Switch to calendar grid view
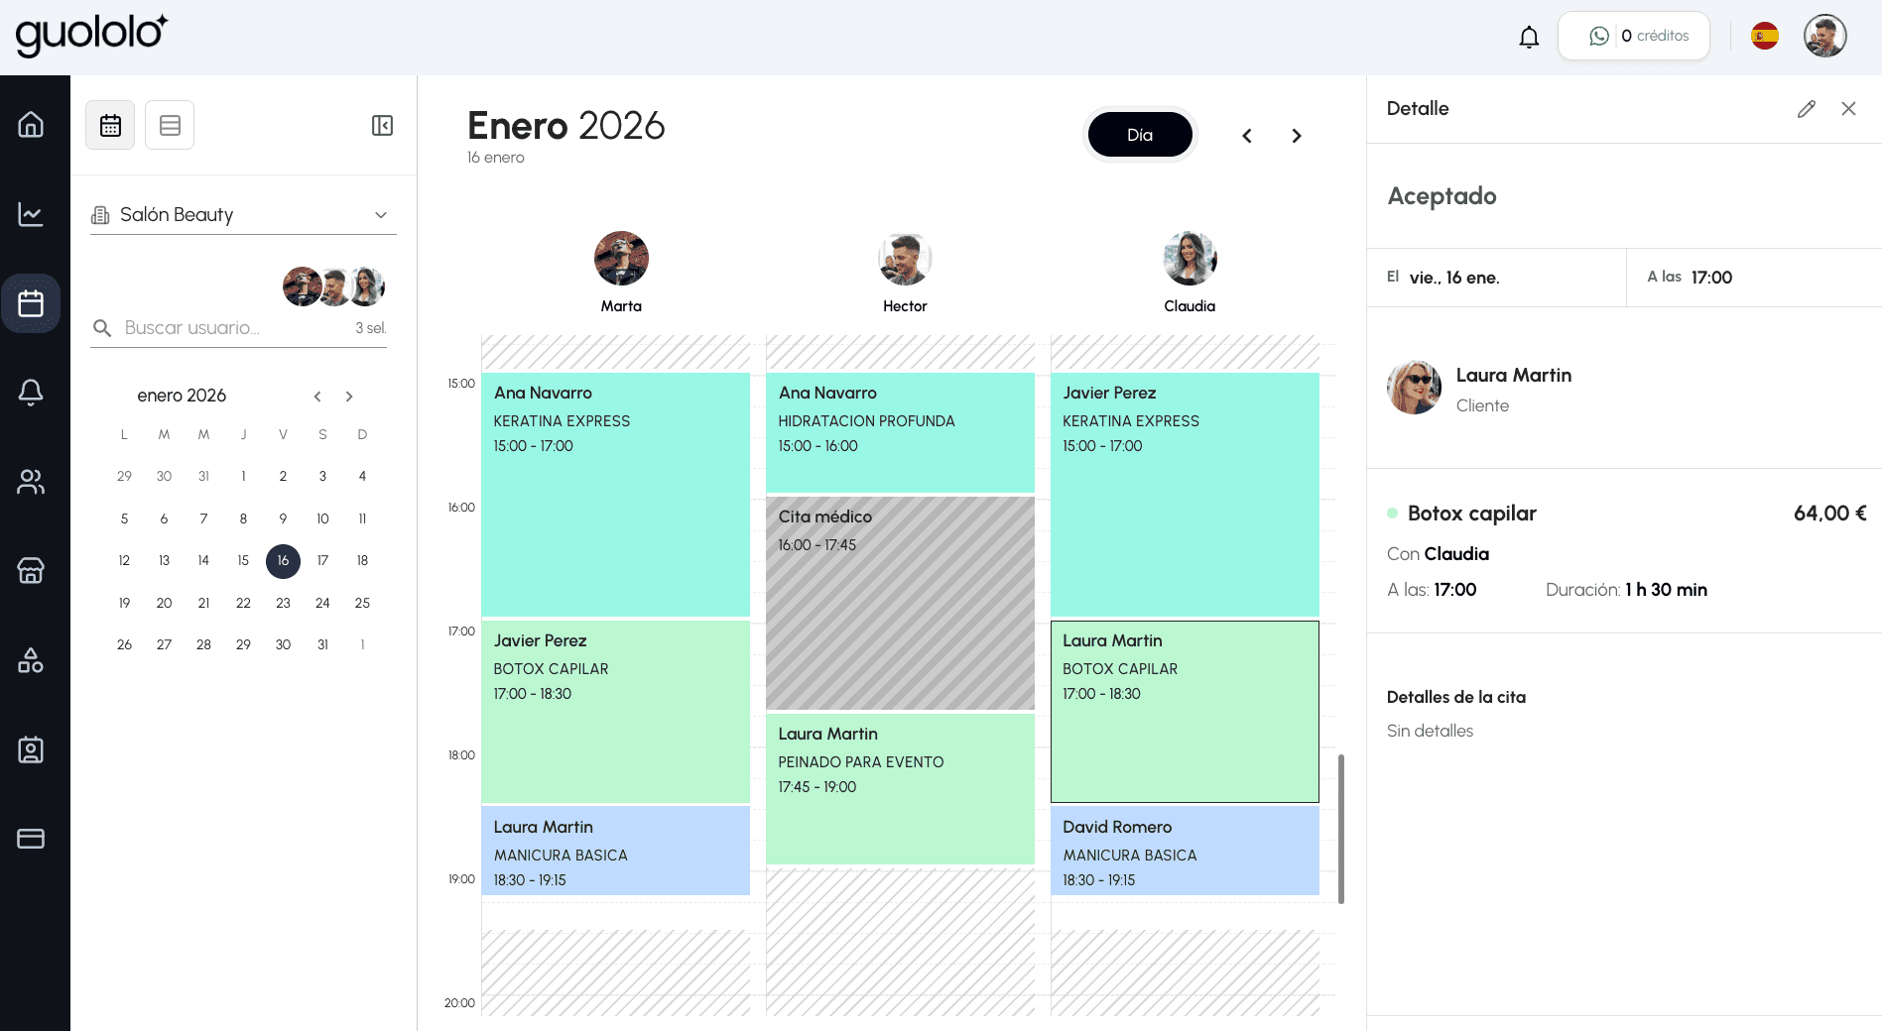Screen dimensions: 1882x1031 coord(110,125)
